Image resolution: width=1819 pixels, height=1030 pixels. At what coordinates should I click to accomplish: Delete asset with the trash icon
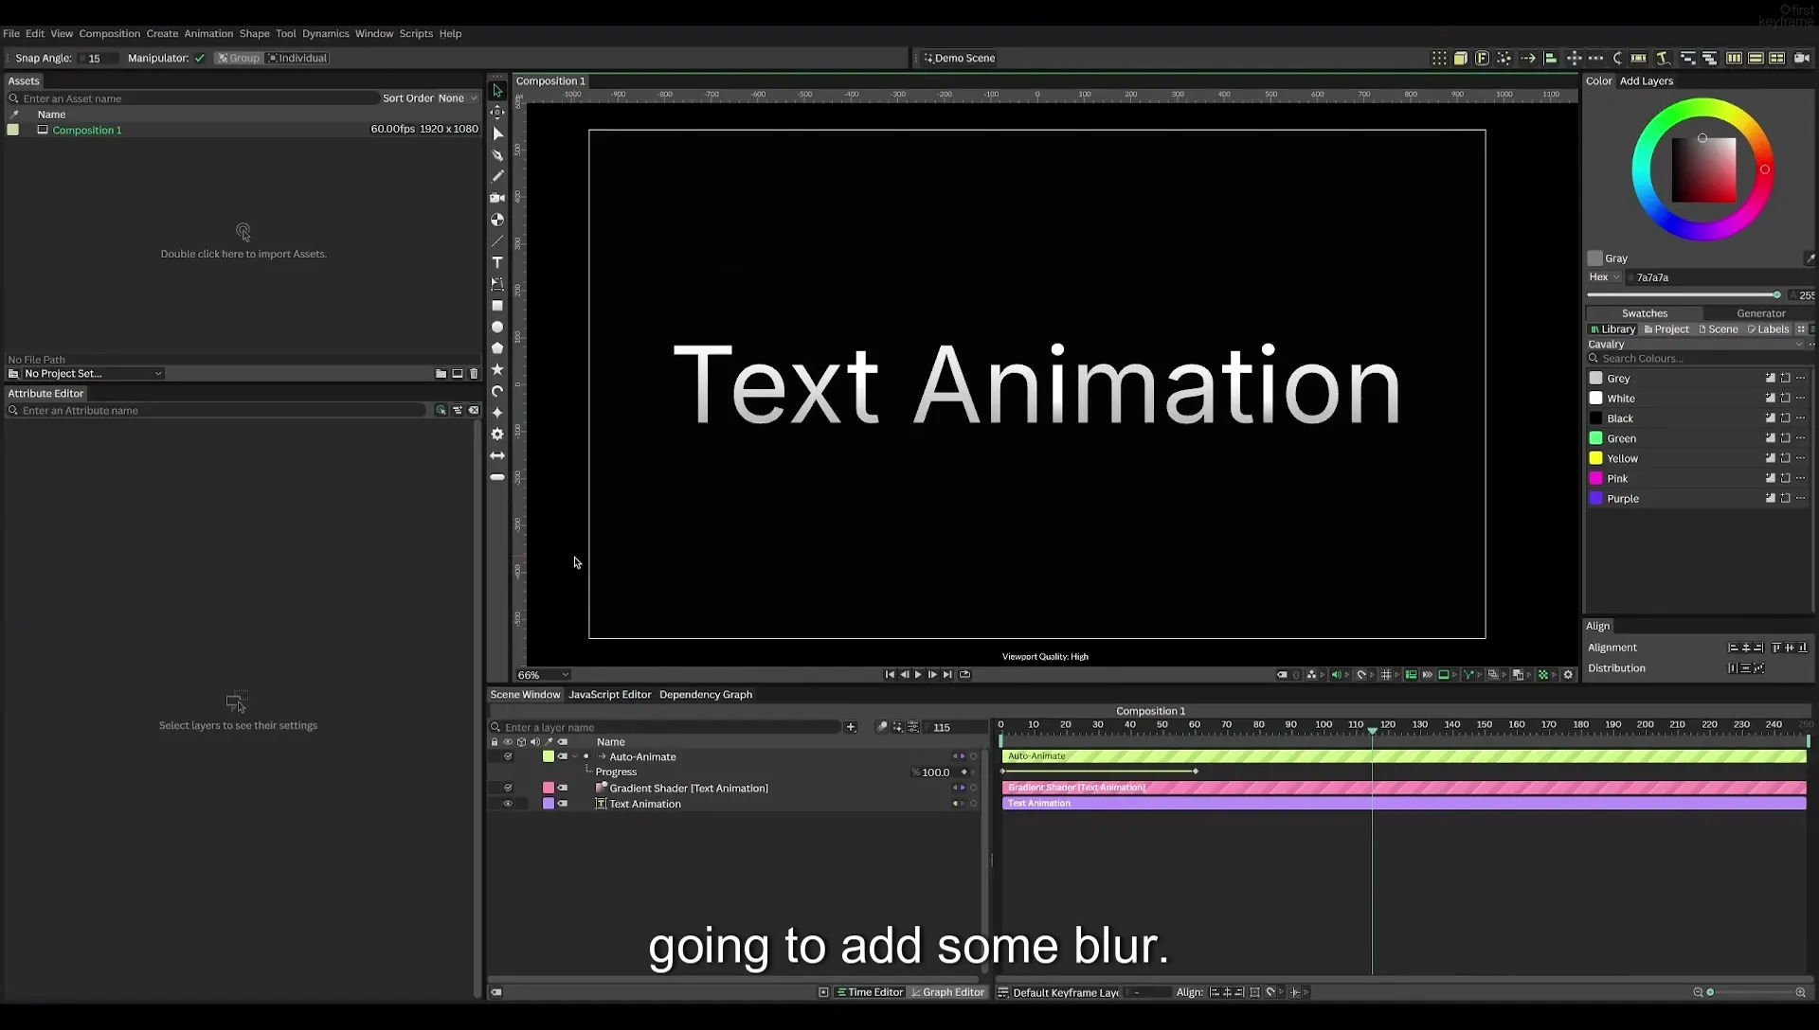[474, 374]
